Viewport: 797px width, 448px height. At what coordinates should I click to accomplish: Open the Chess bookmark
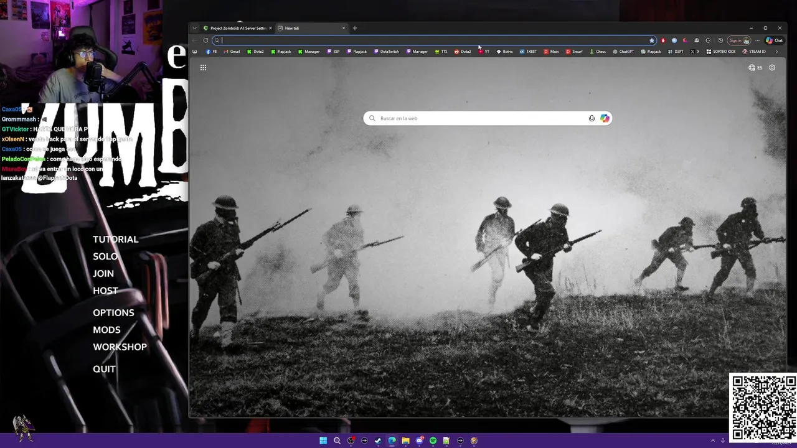(x=598, y=52)
